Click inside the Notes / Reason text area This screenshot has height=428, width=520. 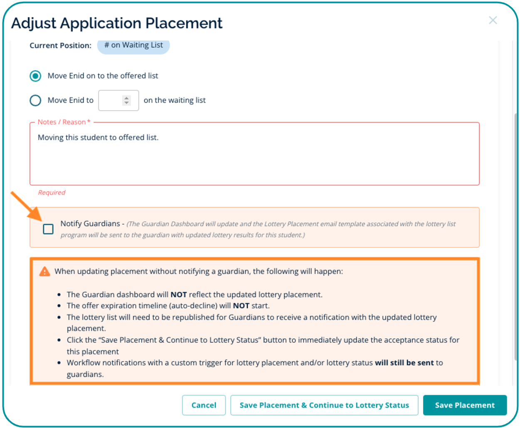point(254,158)
